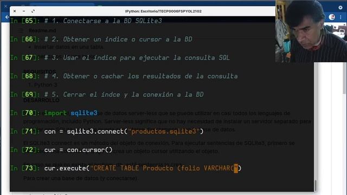
Task: Open the hamburger icon beside Readme.md
Action: click(x=21, y=30)
